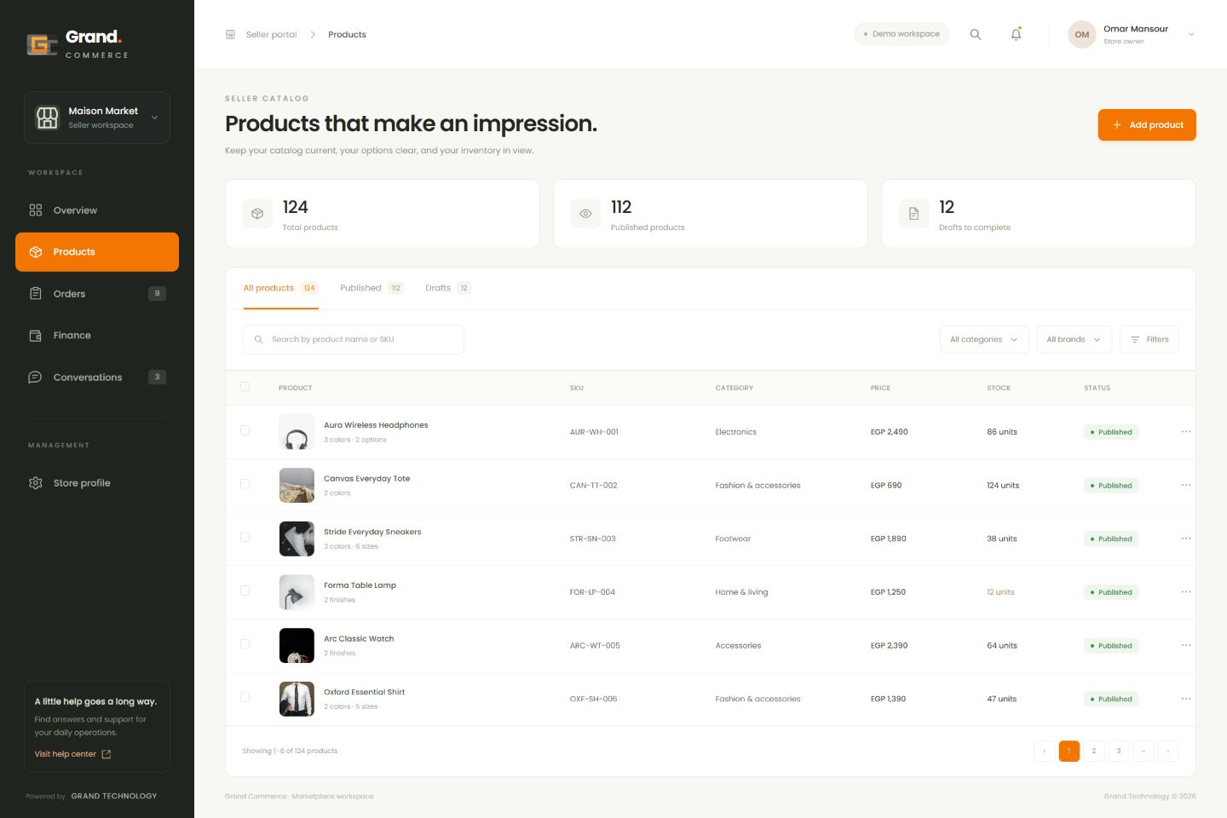The width and height of the screenshot is (1227, 818).
Task: Select the Stride Everyday Sneakers checkbox
Action: [245, 538]
